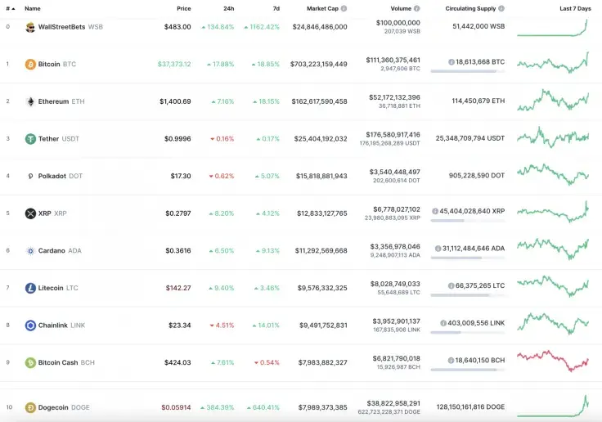The image size is (602, 422).
Task: Sort the table by the # rank column
Action: pos(10,8)
